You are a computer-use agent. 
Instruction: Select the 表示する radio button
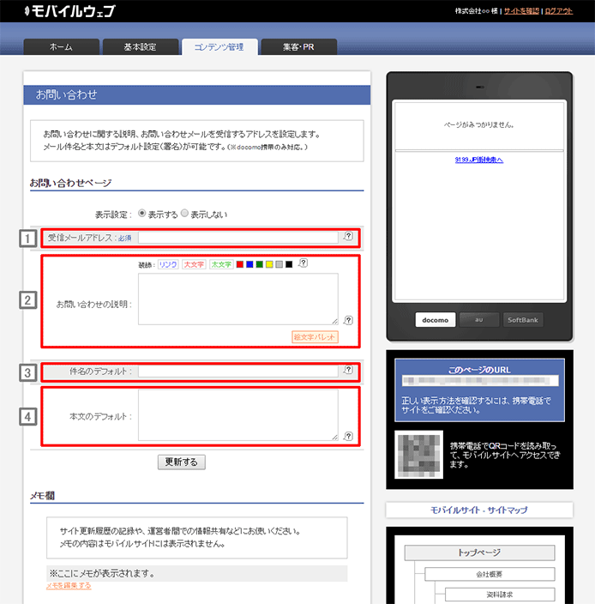(142, 214)
